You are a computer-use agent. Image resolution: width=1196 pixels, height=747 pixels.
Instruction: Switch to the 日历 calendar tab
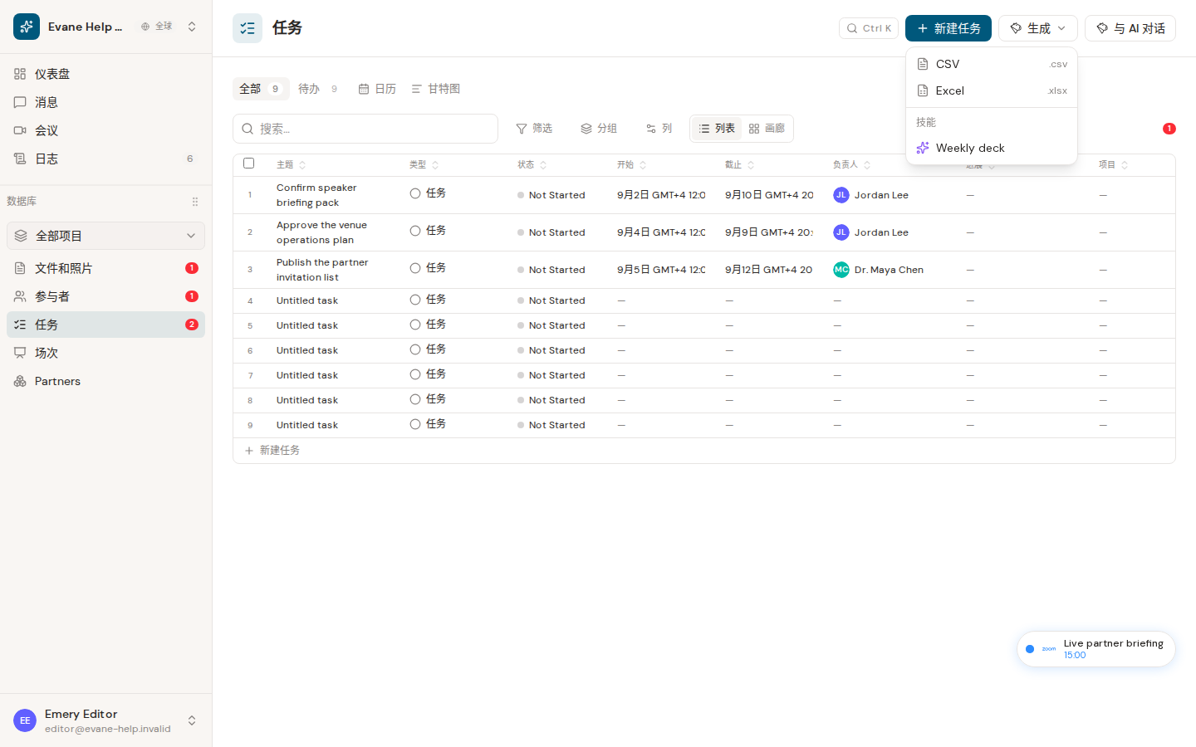point(377,89)
